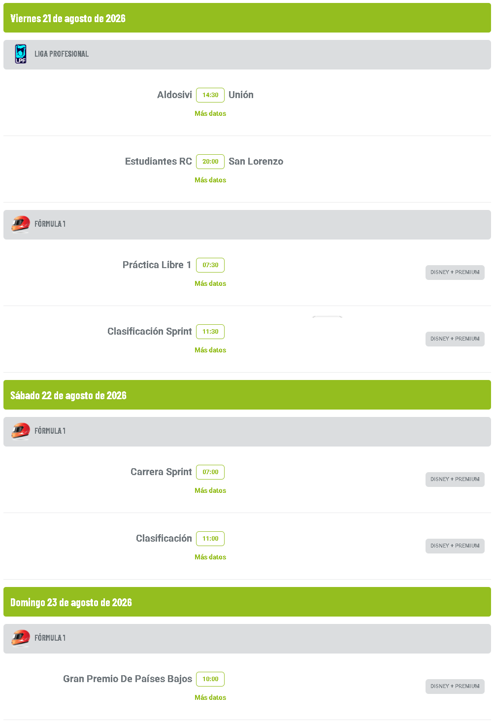494x724 pixels.
Task: Click the Fórmula 1 helmet icon under Viernes
Action: pos(21,224)
